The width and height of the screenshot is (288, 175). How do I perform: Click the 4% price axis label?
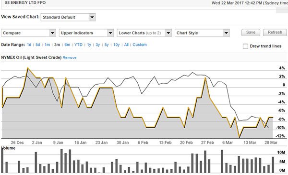point(282,68)
